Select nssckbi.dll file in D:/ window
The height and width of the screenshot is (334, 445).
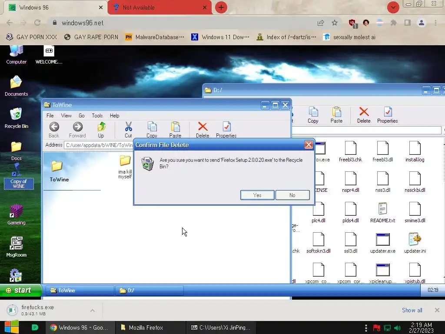[415, 182]
